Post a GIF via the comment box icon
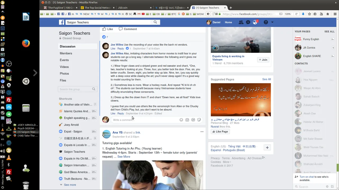Image resolution: width=339 pixels, height=190 pixels. click(193, 120)
